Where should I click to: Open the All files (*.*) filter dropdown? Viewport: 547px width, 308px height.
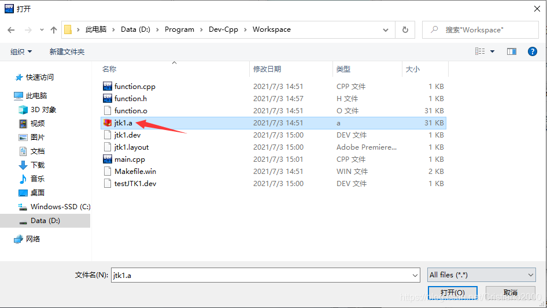coord(482,275)
